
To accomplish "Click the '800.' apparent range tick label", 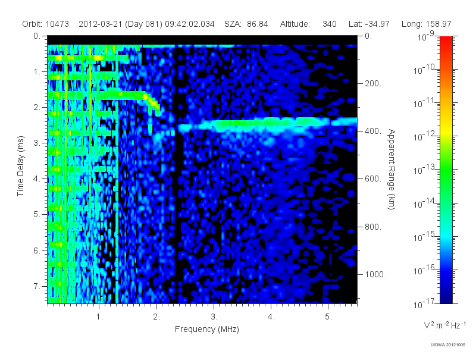I will point(373,227).
